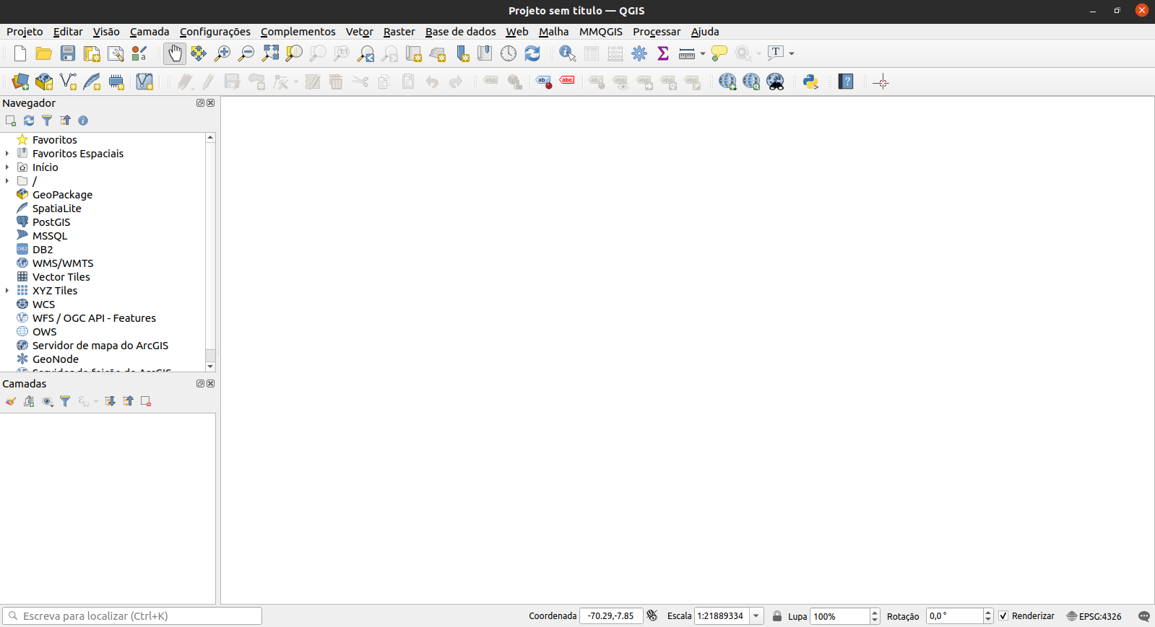Select the WFS / OGC API - Features entry
This screenshot has height=627, width=1155.
coord(94,318)
